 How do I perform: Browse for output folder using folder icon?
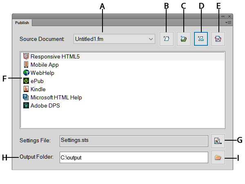point(218,157)
